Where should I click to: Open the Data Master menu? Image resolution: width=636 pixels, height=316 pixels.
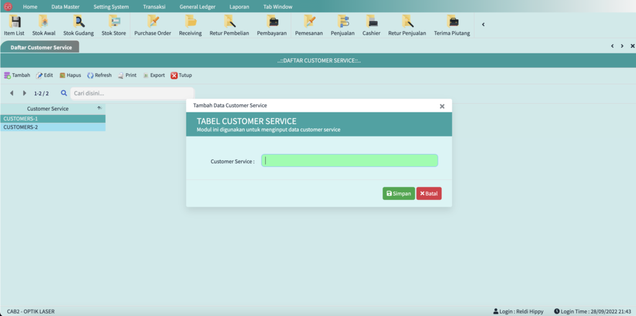(x=65, y=6)
